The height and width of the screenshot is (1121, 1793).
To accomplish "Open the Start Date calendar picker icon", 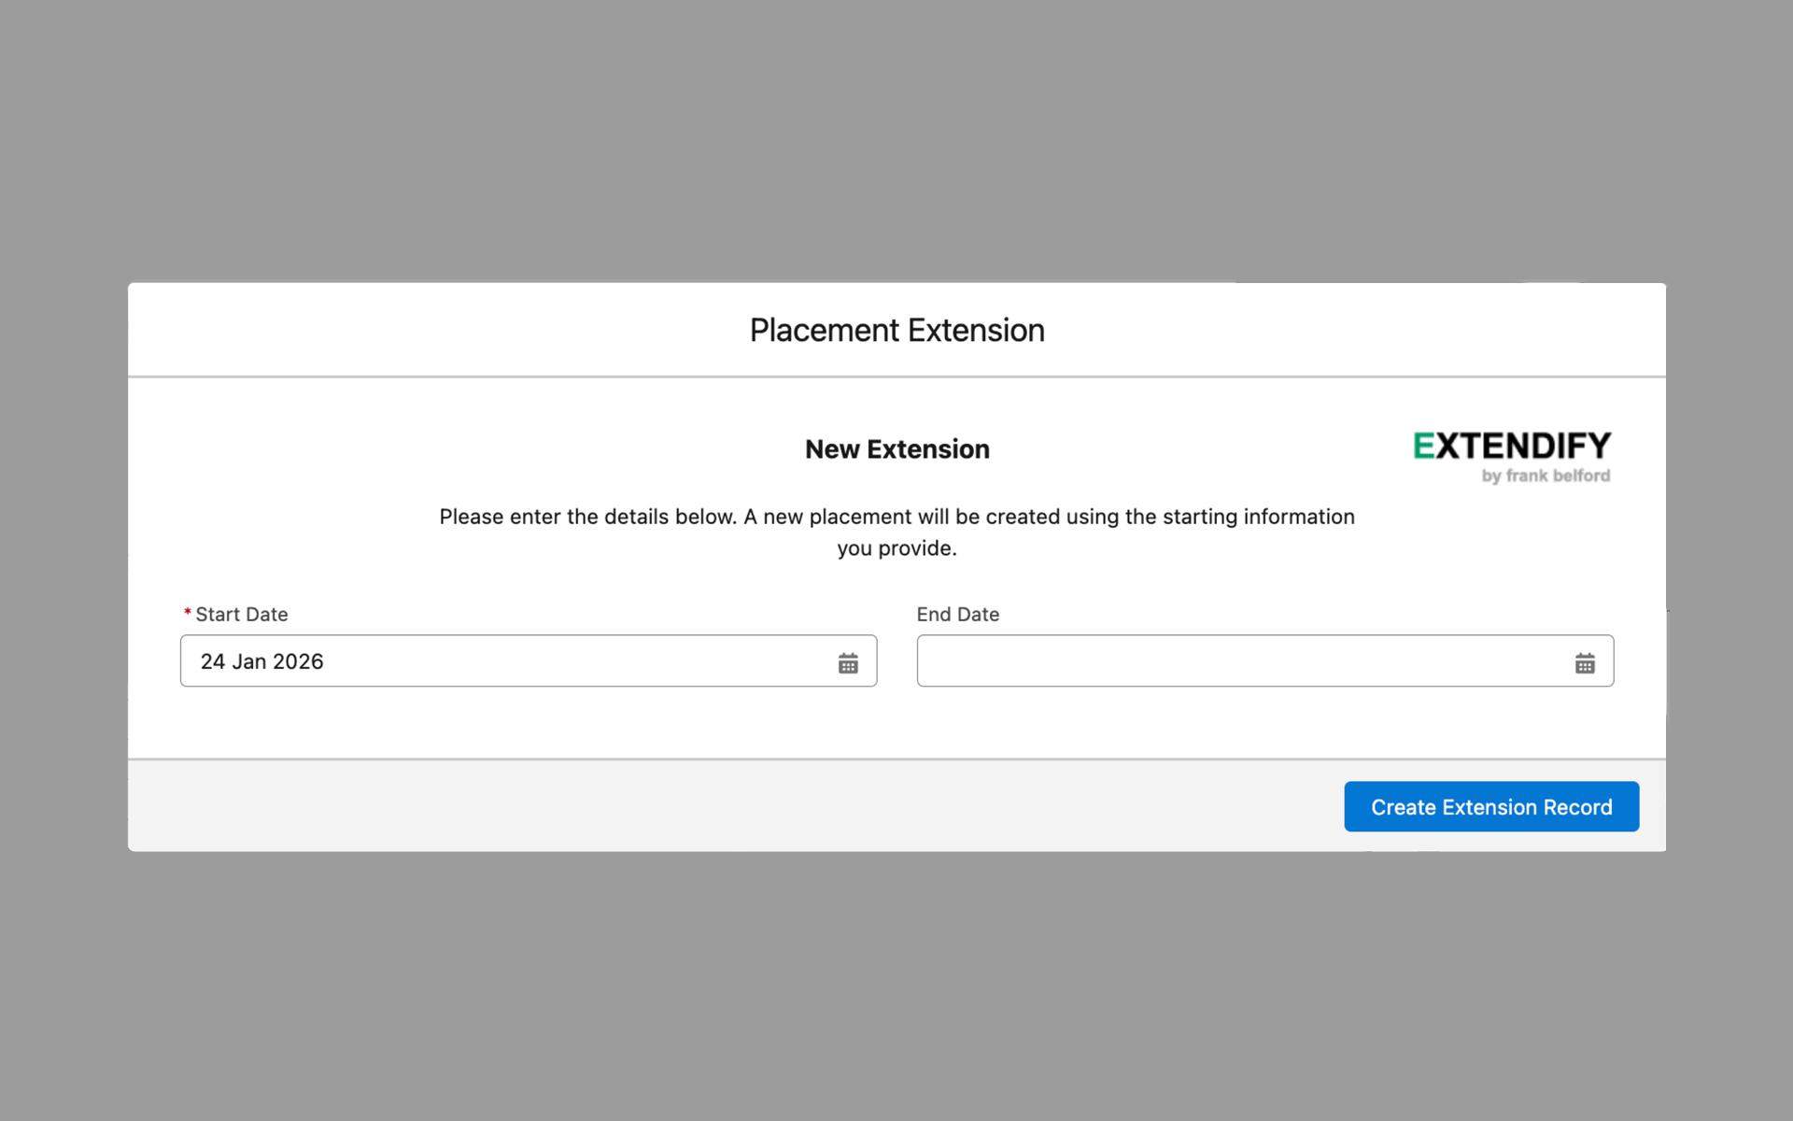I will coord(848,663).
